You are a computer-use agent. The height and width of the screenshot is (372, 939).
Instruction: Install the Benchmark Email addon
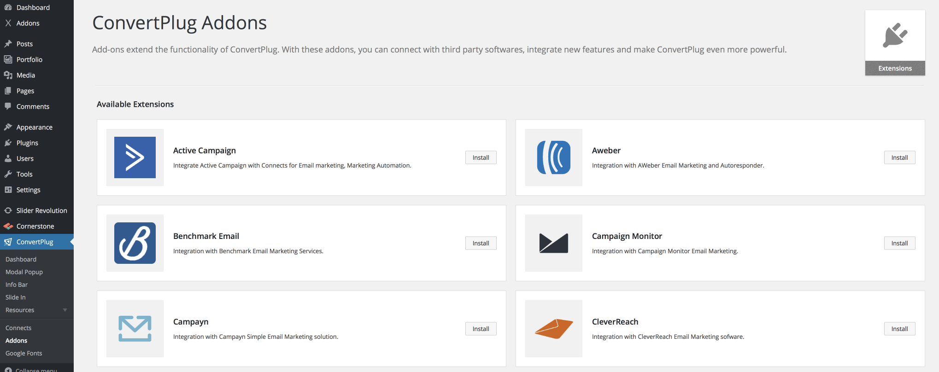(x=481, y=243)
